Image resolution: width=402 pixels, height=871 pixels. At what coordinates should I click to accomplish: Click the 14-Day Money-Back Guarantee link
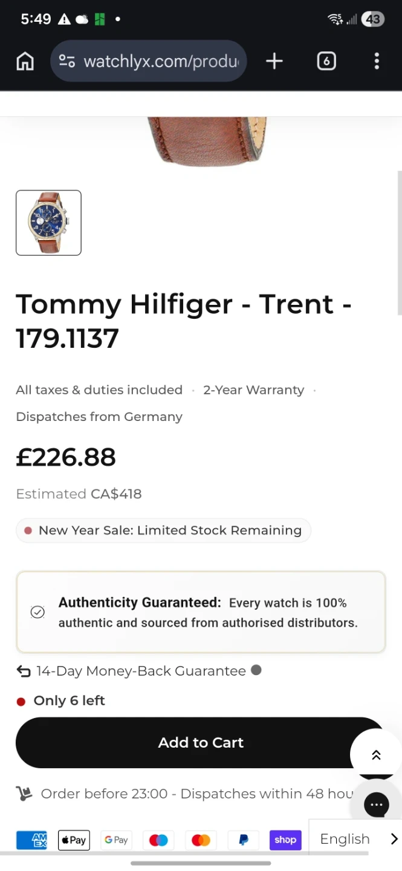click(140, 671)
